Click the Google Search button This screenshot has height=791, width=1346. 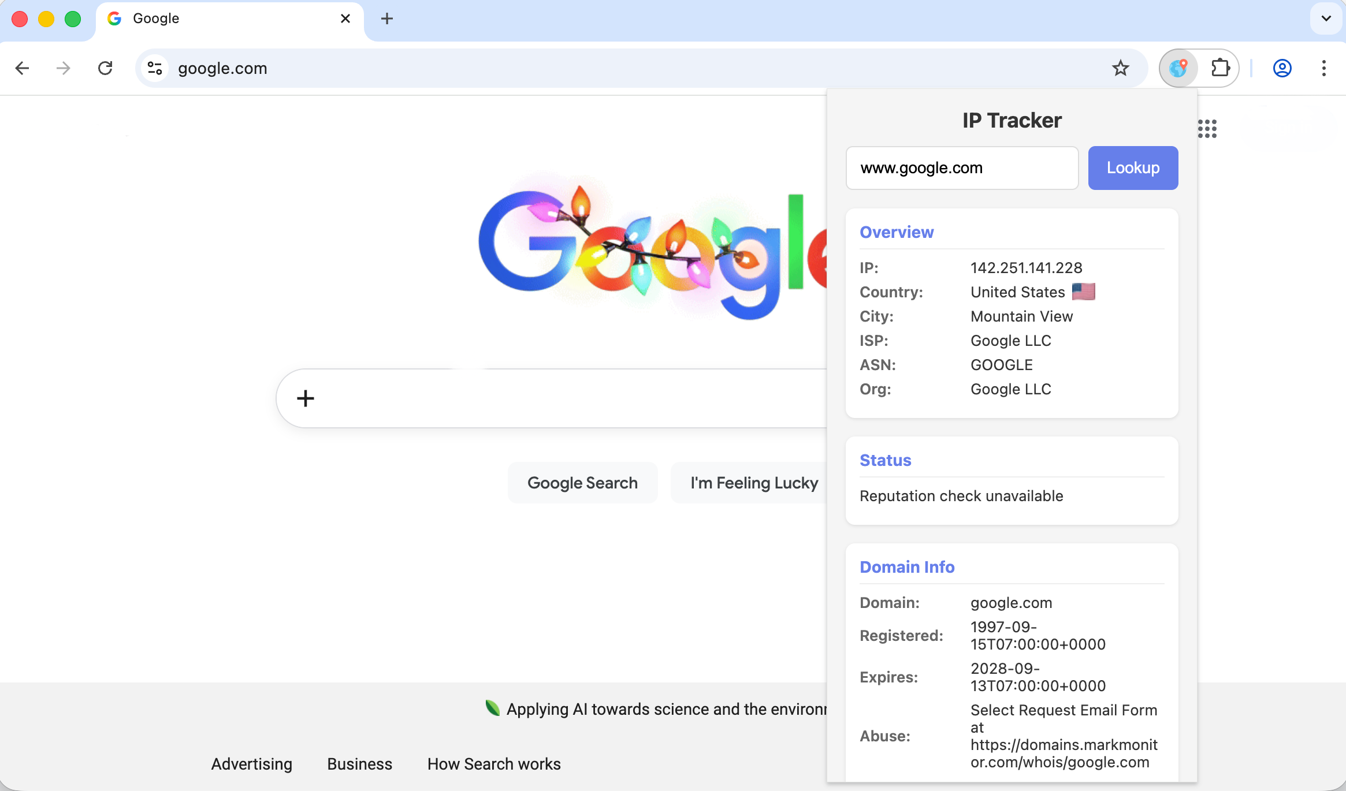(x=582, y=483)
